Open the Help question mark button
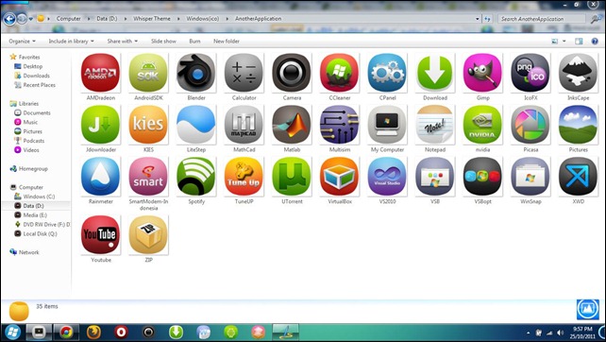Screen dimensions: 606x342 click(x=595, y=41)
